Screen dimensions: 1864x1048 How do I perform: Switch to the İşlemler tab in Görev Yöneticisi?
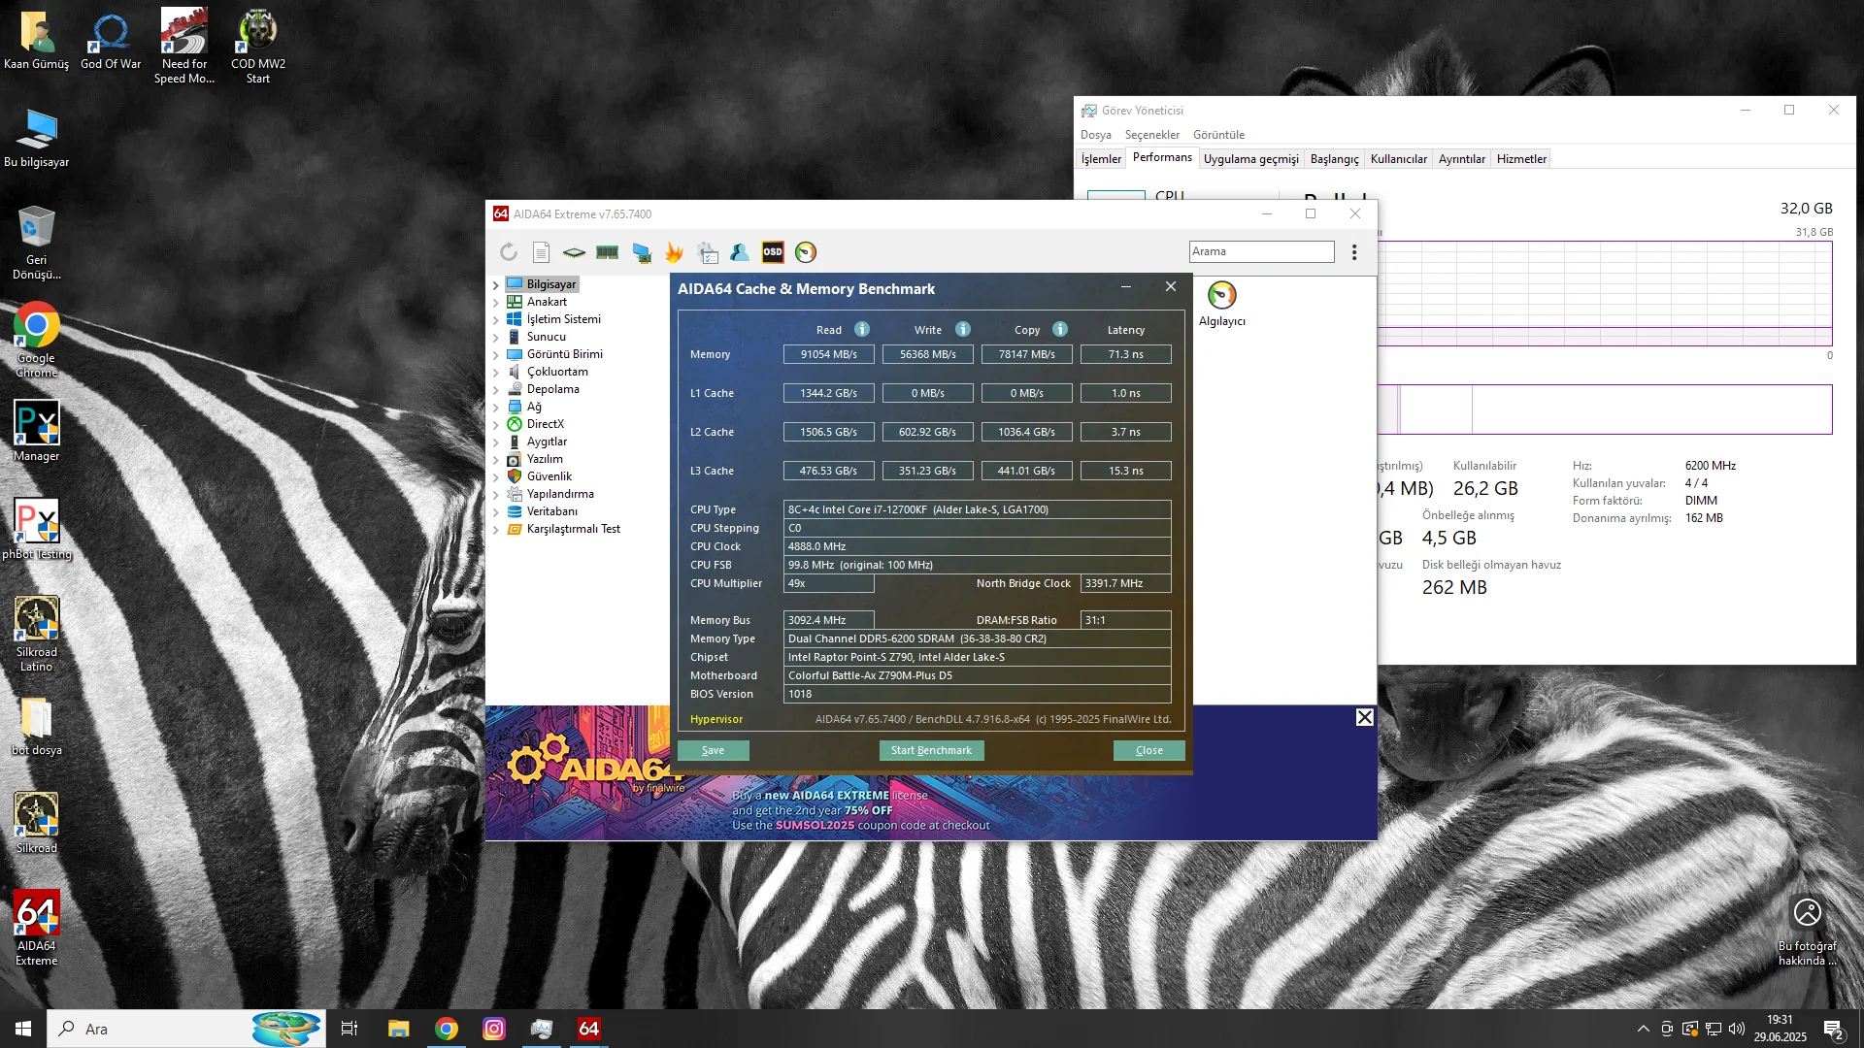point(1101,159)
